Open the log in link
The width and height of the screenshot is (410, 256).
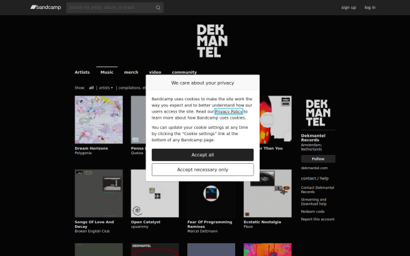point(370,8)
